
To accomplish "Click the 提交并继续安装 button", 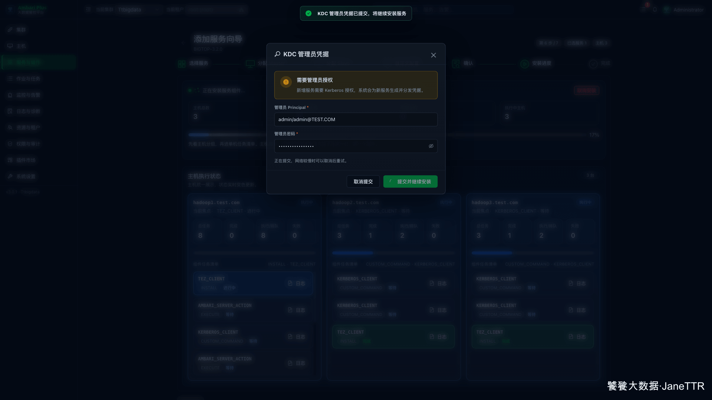I will pos(410,181).
